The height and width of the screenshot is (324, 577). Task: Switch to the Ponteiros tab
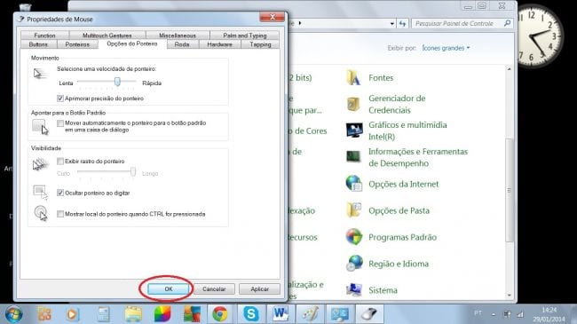pyautogui.click(x=77, y=44)
